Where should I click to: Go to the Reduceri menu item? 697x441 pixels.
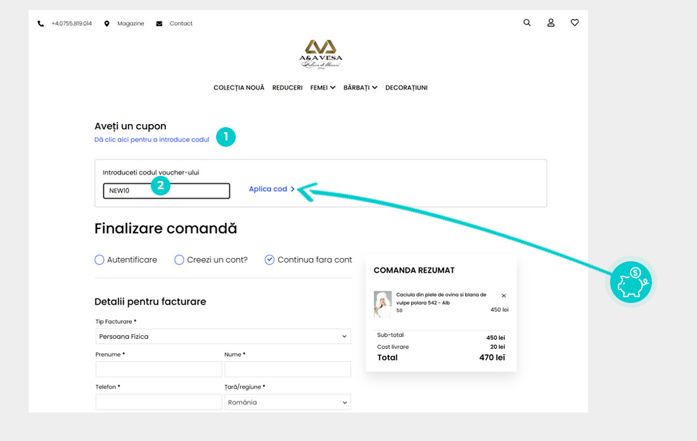[287, 88]
